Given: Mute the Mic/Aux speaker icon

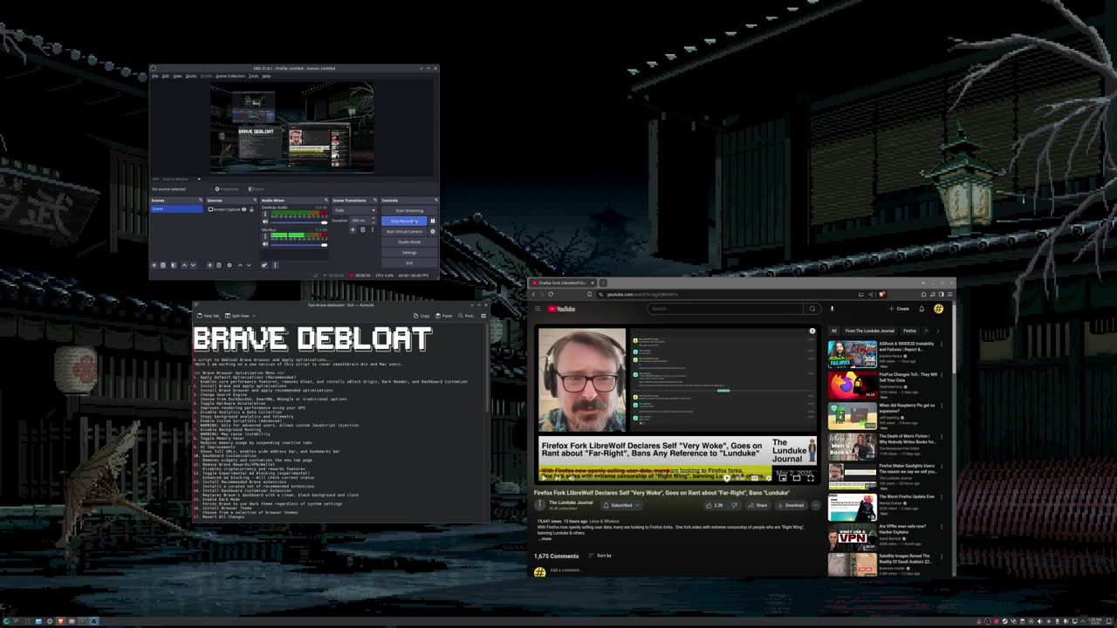Looking at the screenshot, I should click(x=265, y=244).
